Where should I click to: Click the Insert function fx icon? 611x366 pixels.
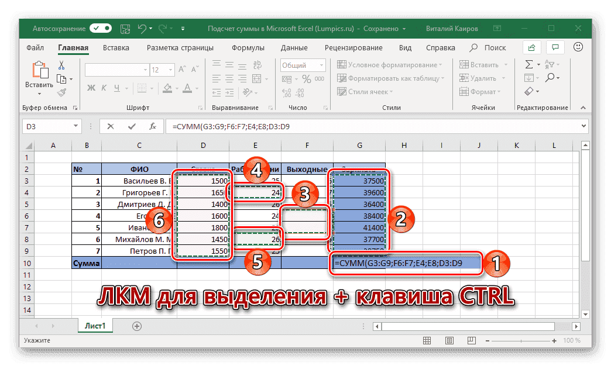pyautogui.click(x=154, y=126)
